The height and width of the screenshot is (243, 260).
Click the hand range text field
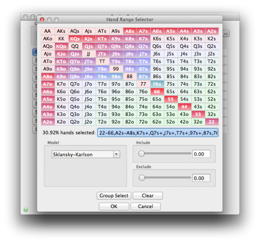pos(158,133)
